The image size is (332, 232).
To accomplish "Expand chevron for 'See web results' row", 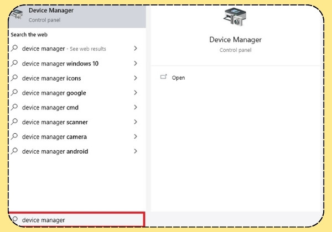I will click(x=136, y=49).
